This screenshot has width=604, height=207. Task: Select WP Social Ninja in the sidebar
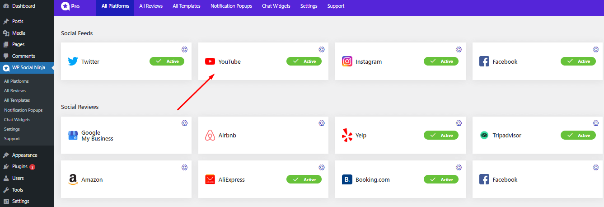tap(27, 68)
